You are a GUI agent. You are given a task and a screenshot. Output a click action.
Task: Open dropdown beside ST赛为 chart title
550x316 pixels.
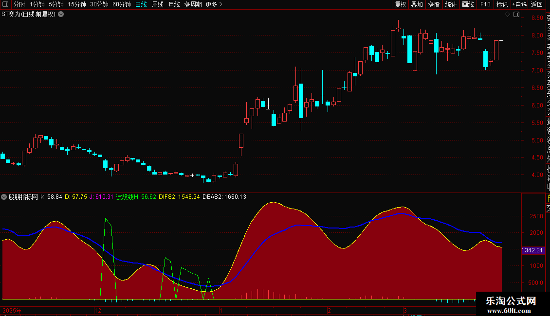tap(61, 15)
